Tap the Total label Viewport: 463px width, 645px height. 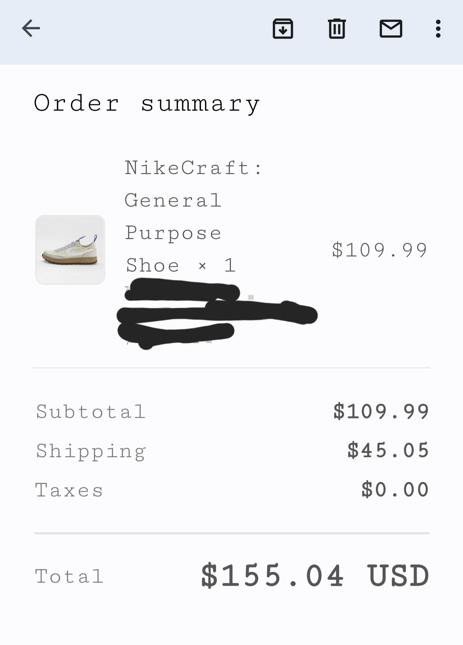[69, 576]
